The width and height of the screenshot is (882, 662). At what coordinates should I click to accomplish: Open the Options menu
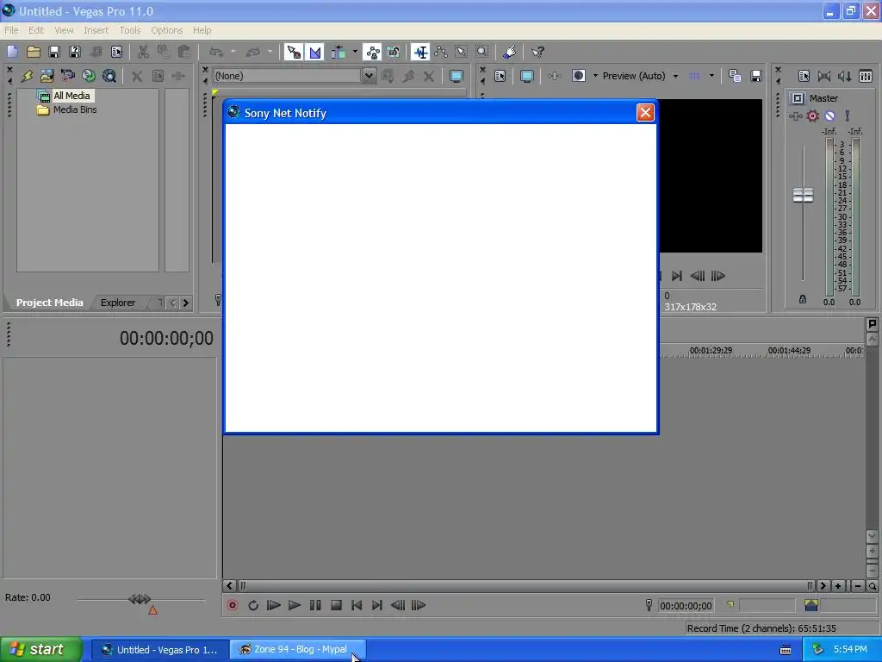tap(166, 30)
